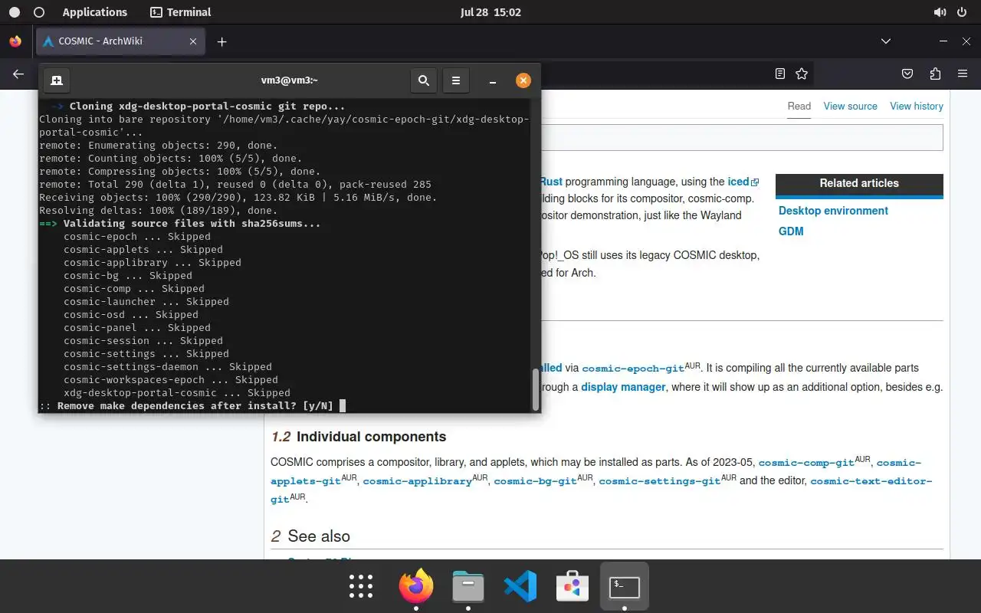Click Firefox back arrow button

click(x=18, y=74)
